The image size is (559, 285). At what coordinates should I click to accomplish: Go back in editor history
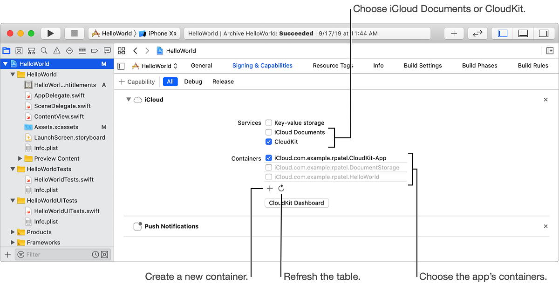pyautogui.click(x=135, y=51)
